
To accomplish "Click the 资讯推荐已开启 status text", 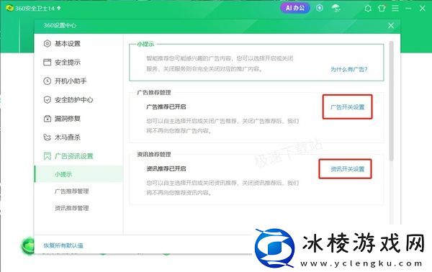I will [166, 168].
